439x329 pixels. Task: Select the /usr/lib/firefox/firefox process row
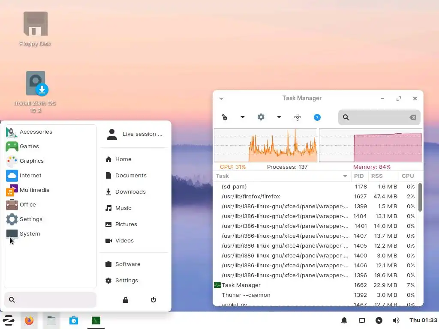point(315,196)
